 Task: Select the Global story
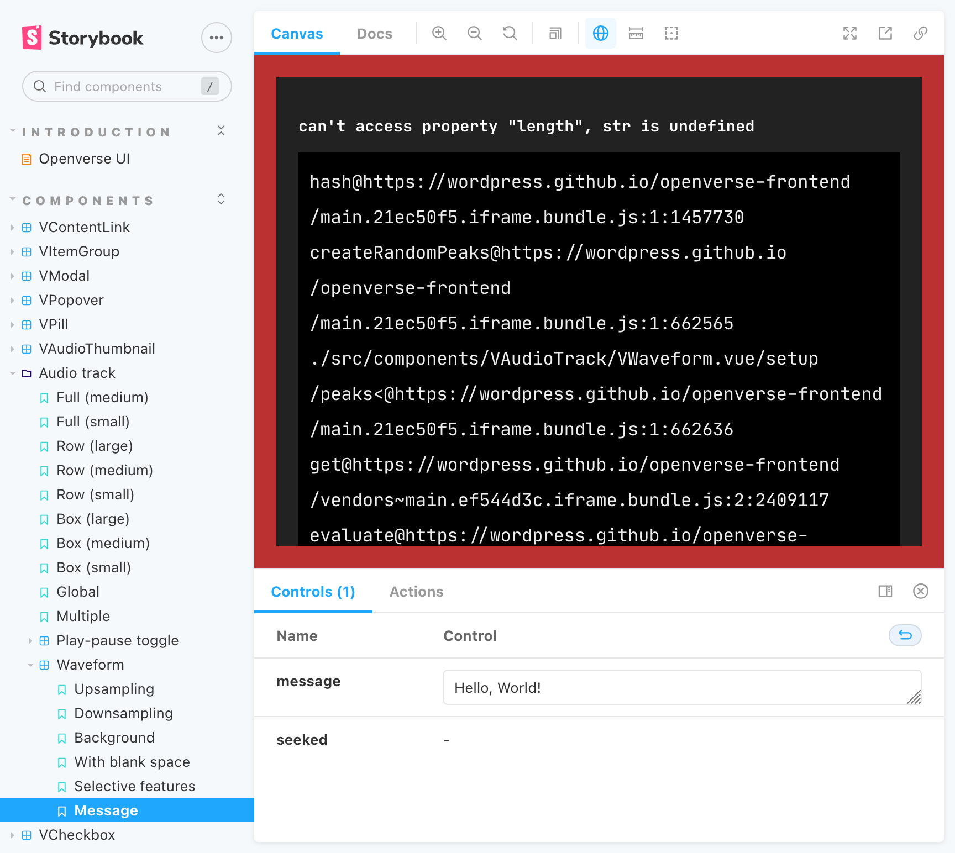[78, 592]
